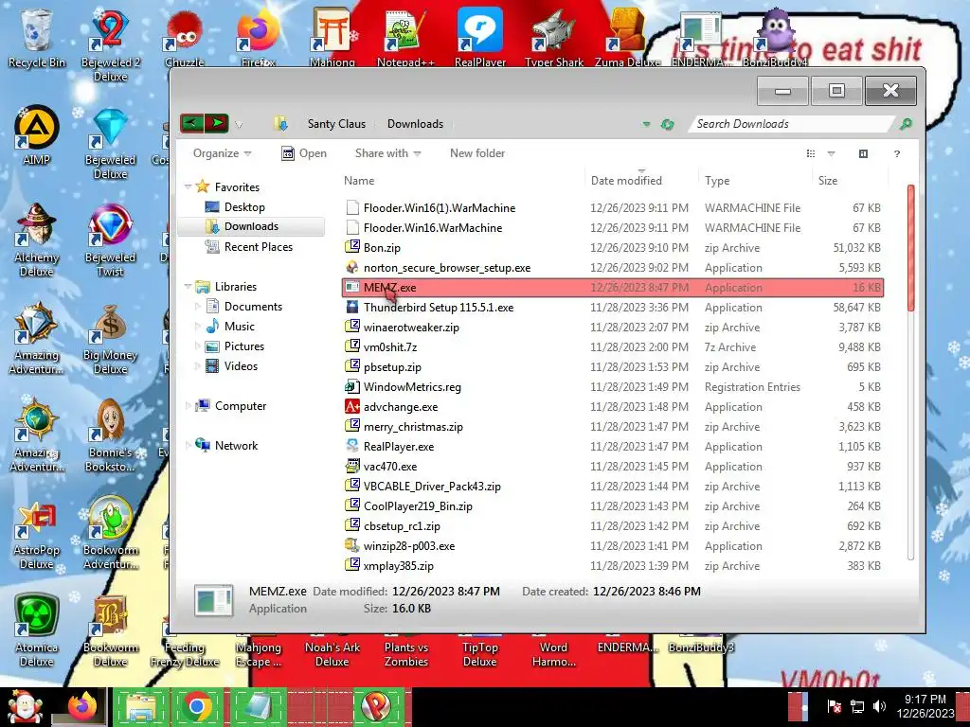Select Thunderbird Setup 115.5.1.exe file

(613, 308)
